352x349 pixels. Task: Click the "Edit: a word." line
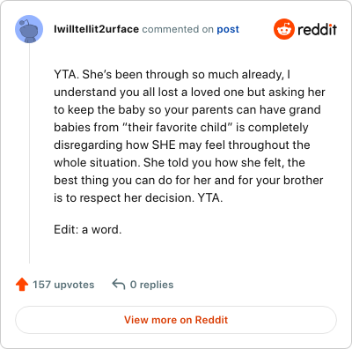(x=88, y=229)
